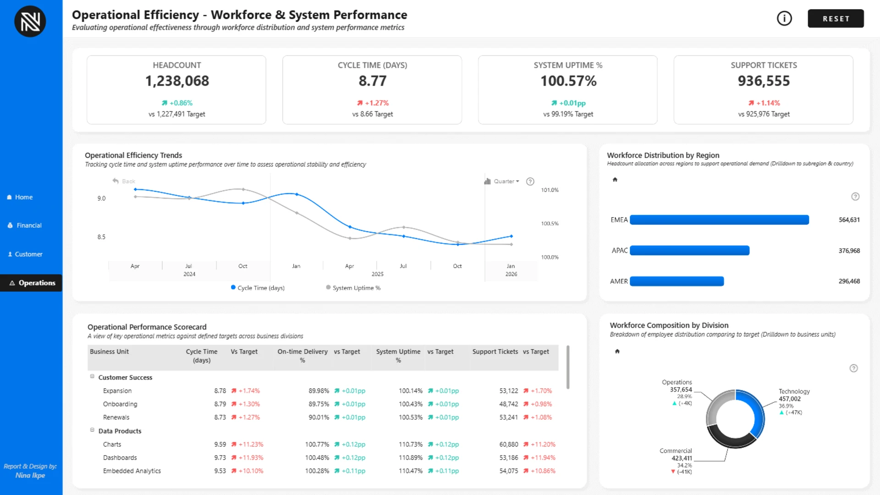Open help icon for Workforce Distribution by Region

[855, 197]
